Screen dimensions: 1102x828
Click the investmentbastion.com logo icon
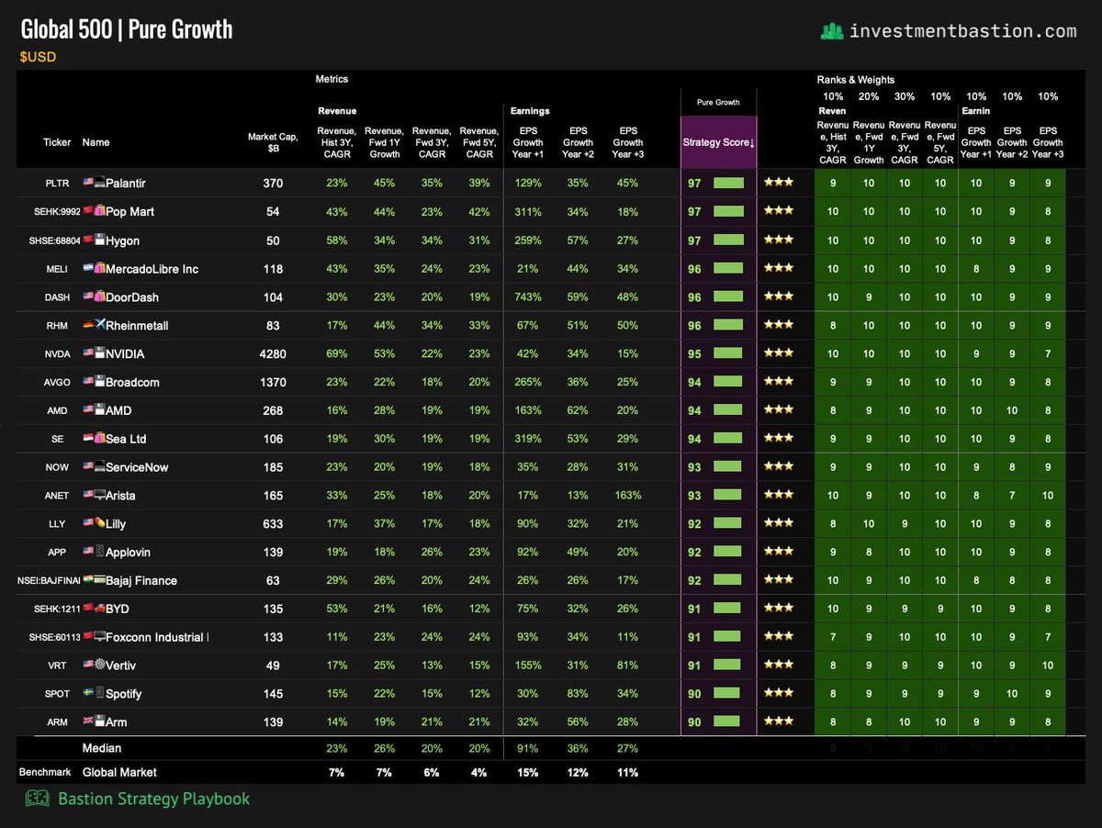coord(832,31)
